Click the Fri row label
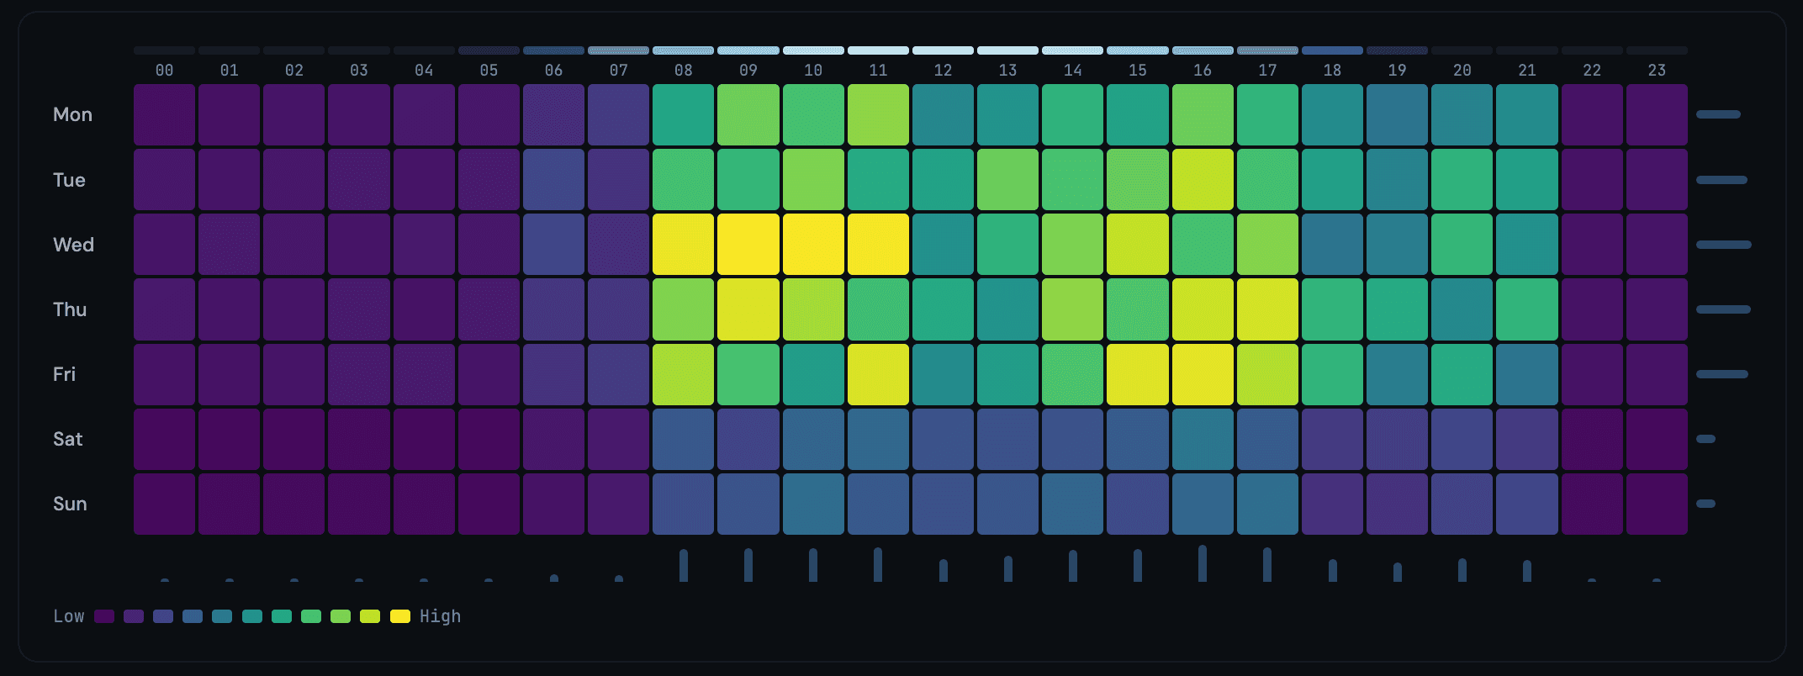 click(x=64, y=374)
